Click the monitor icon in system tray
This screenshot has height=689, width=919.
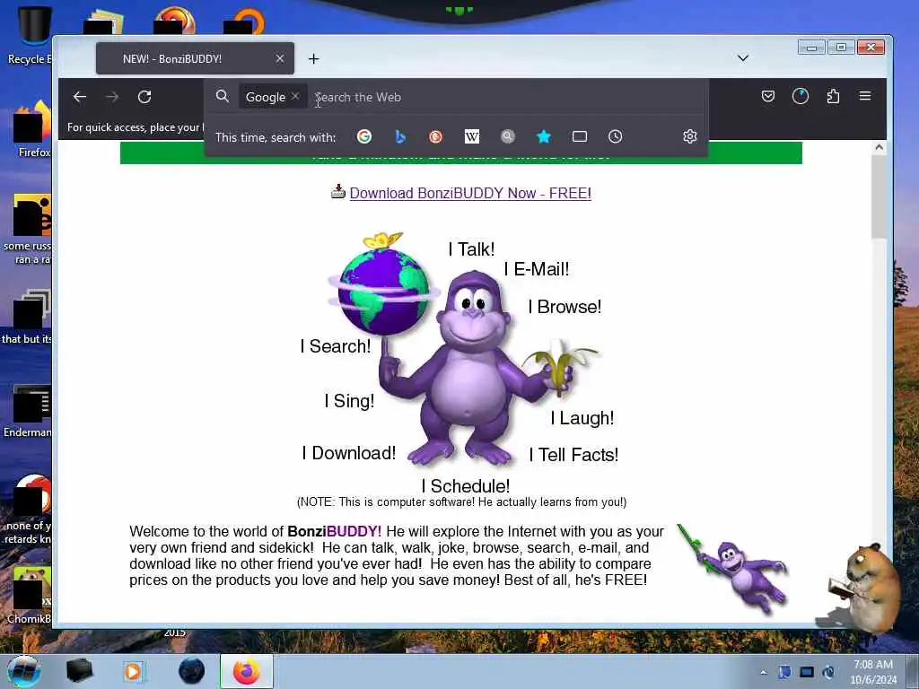click(807, 672)
